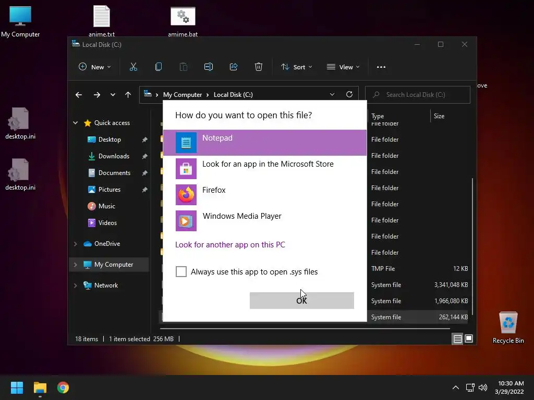Expand the Network tree node

pos(75,285)
